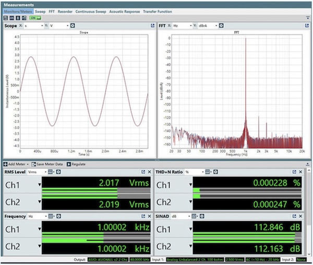Click the meters scrollbar down arrow
Screen dimensions: 313x265
pos(309,254)
